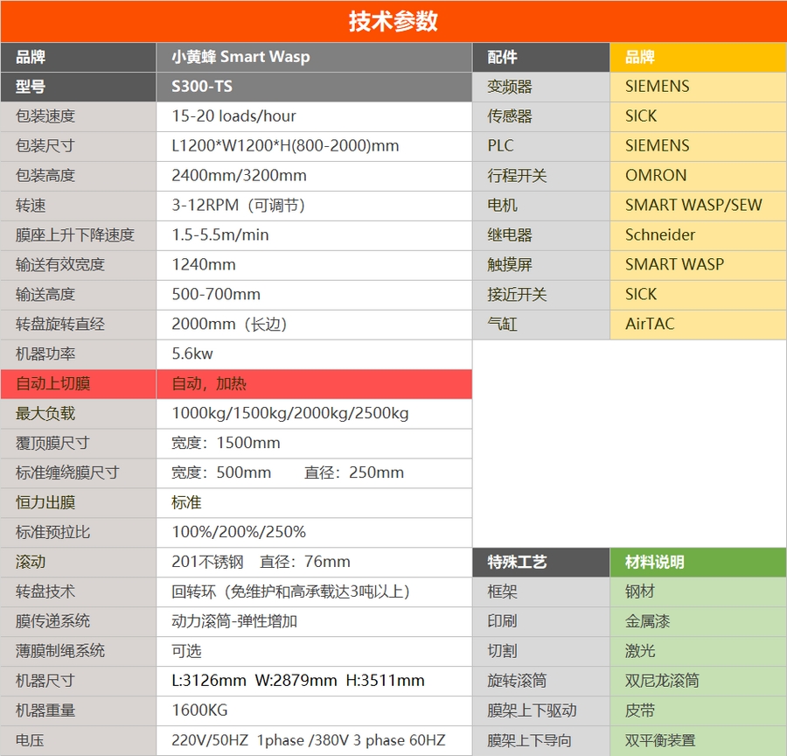Image resolution: width=787 pixels, height=756 pixels.
Task: Select the 双平衡装置 cell
Action: [x=698, y=740]
